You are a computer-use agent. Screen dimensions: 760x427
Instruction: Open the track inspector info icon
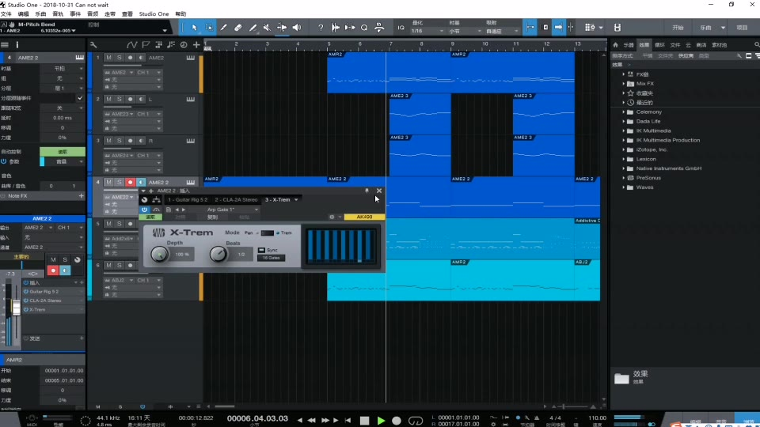(17, 44)
